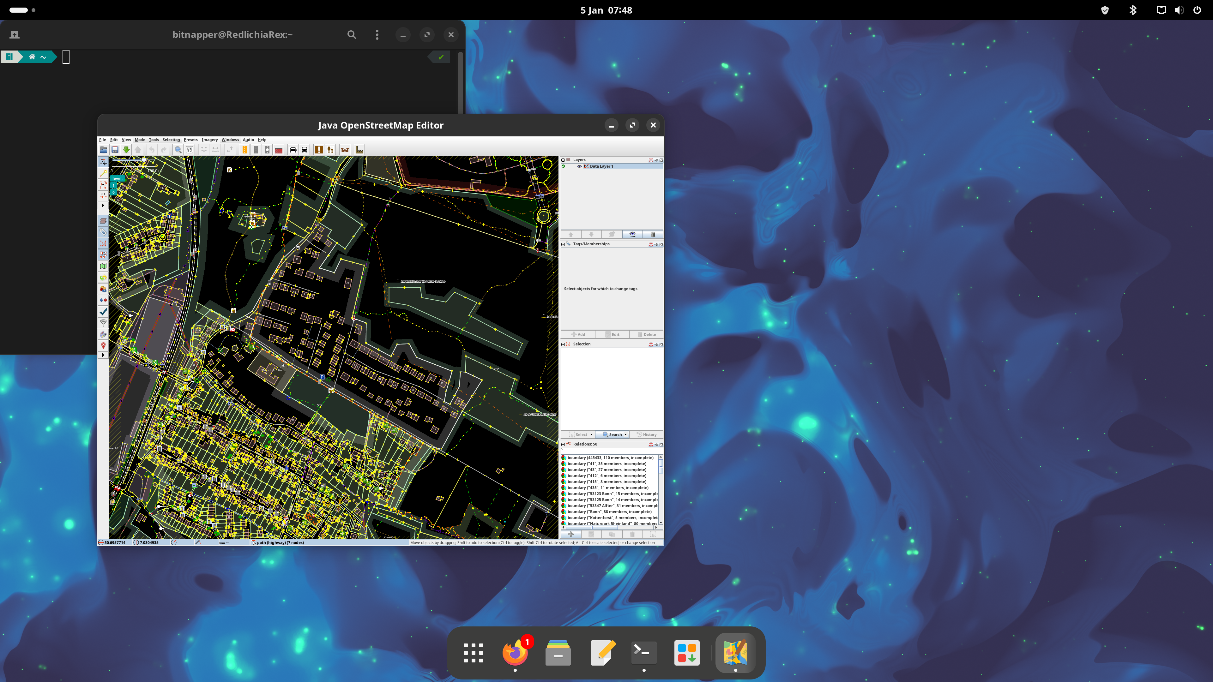
Task: Open search in the terminal window header
Action: (x=352, y=35)
